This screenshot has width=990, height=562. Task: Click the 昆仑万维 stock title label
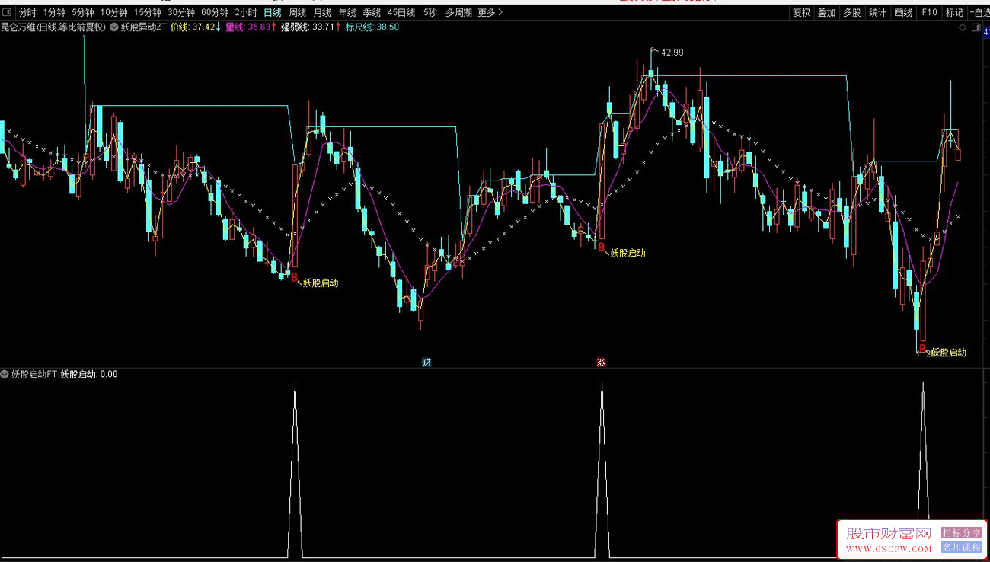coord(53,27)
